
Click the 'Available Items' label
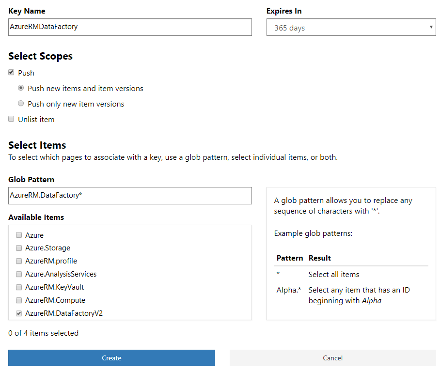(x=36, y=217)
